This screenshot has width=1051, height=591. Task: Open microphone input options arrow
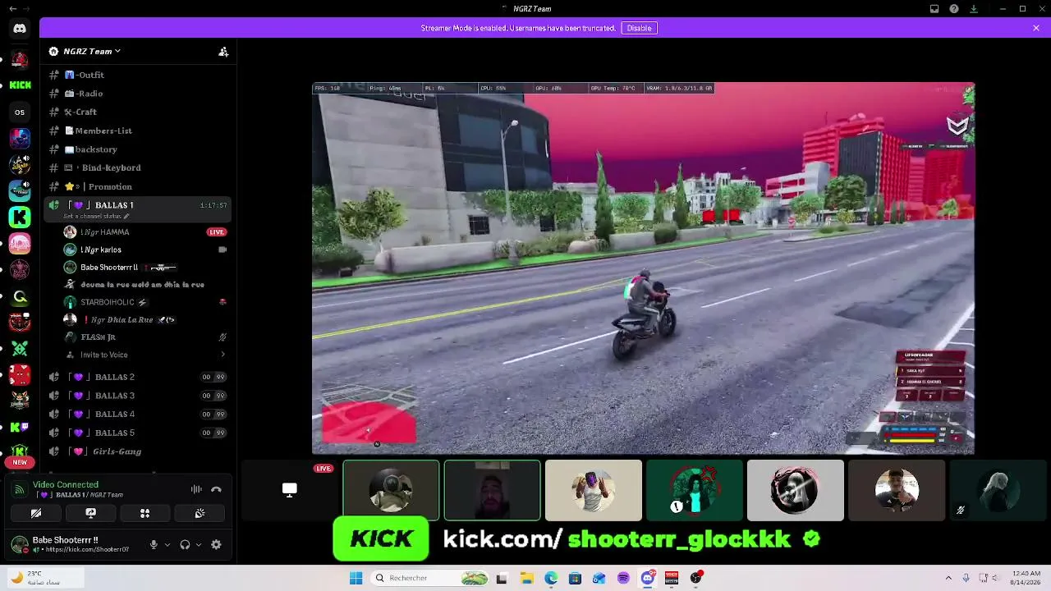point(168,544)
